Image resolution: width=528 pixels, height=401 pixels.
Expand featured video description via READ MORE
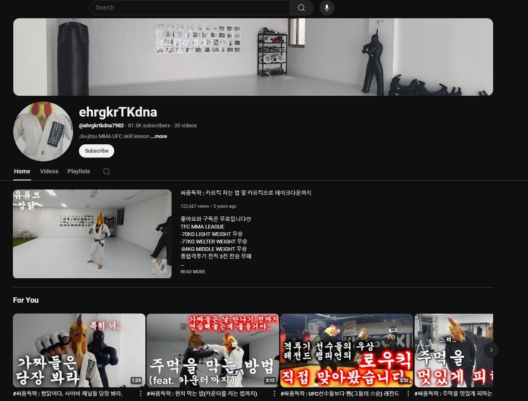click(193, 272)
